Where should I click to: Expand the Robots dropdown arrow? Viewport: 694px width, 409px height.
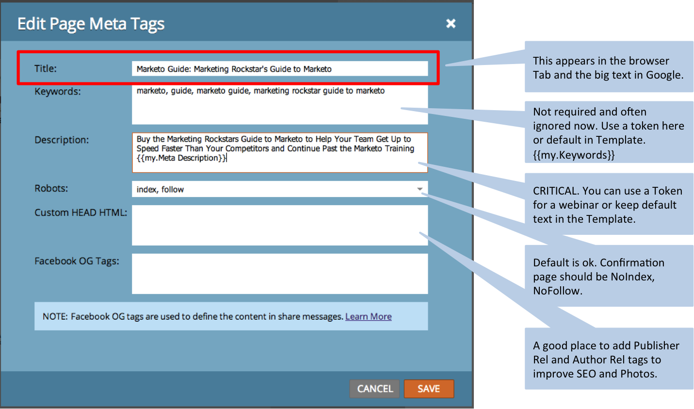(420, 189)
